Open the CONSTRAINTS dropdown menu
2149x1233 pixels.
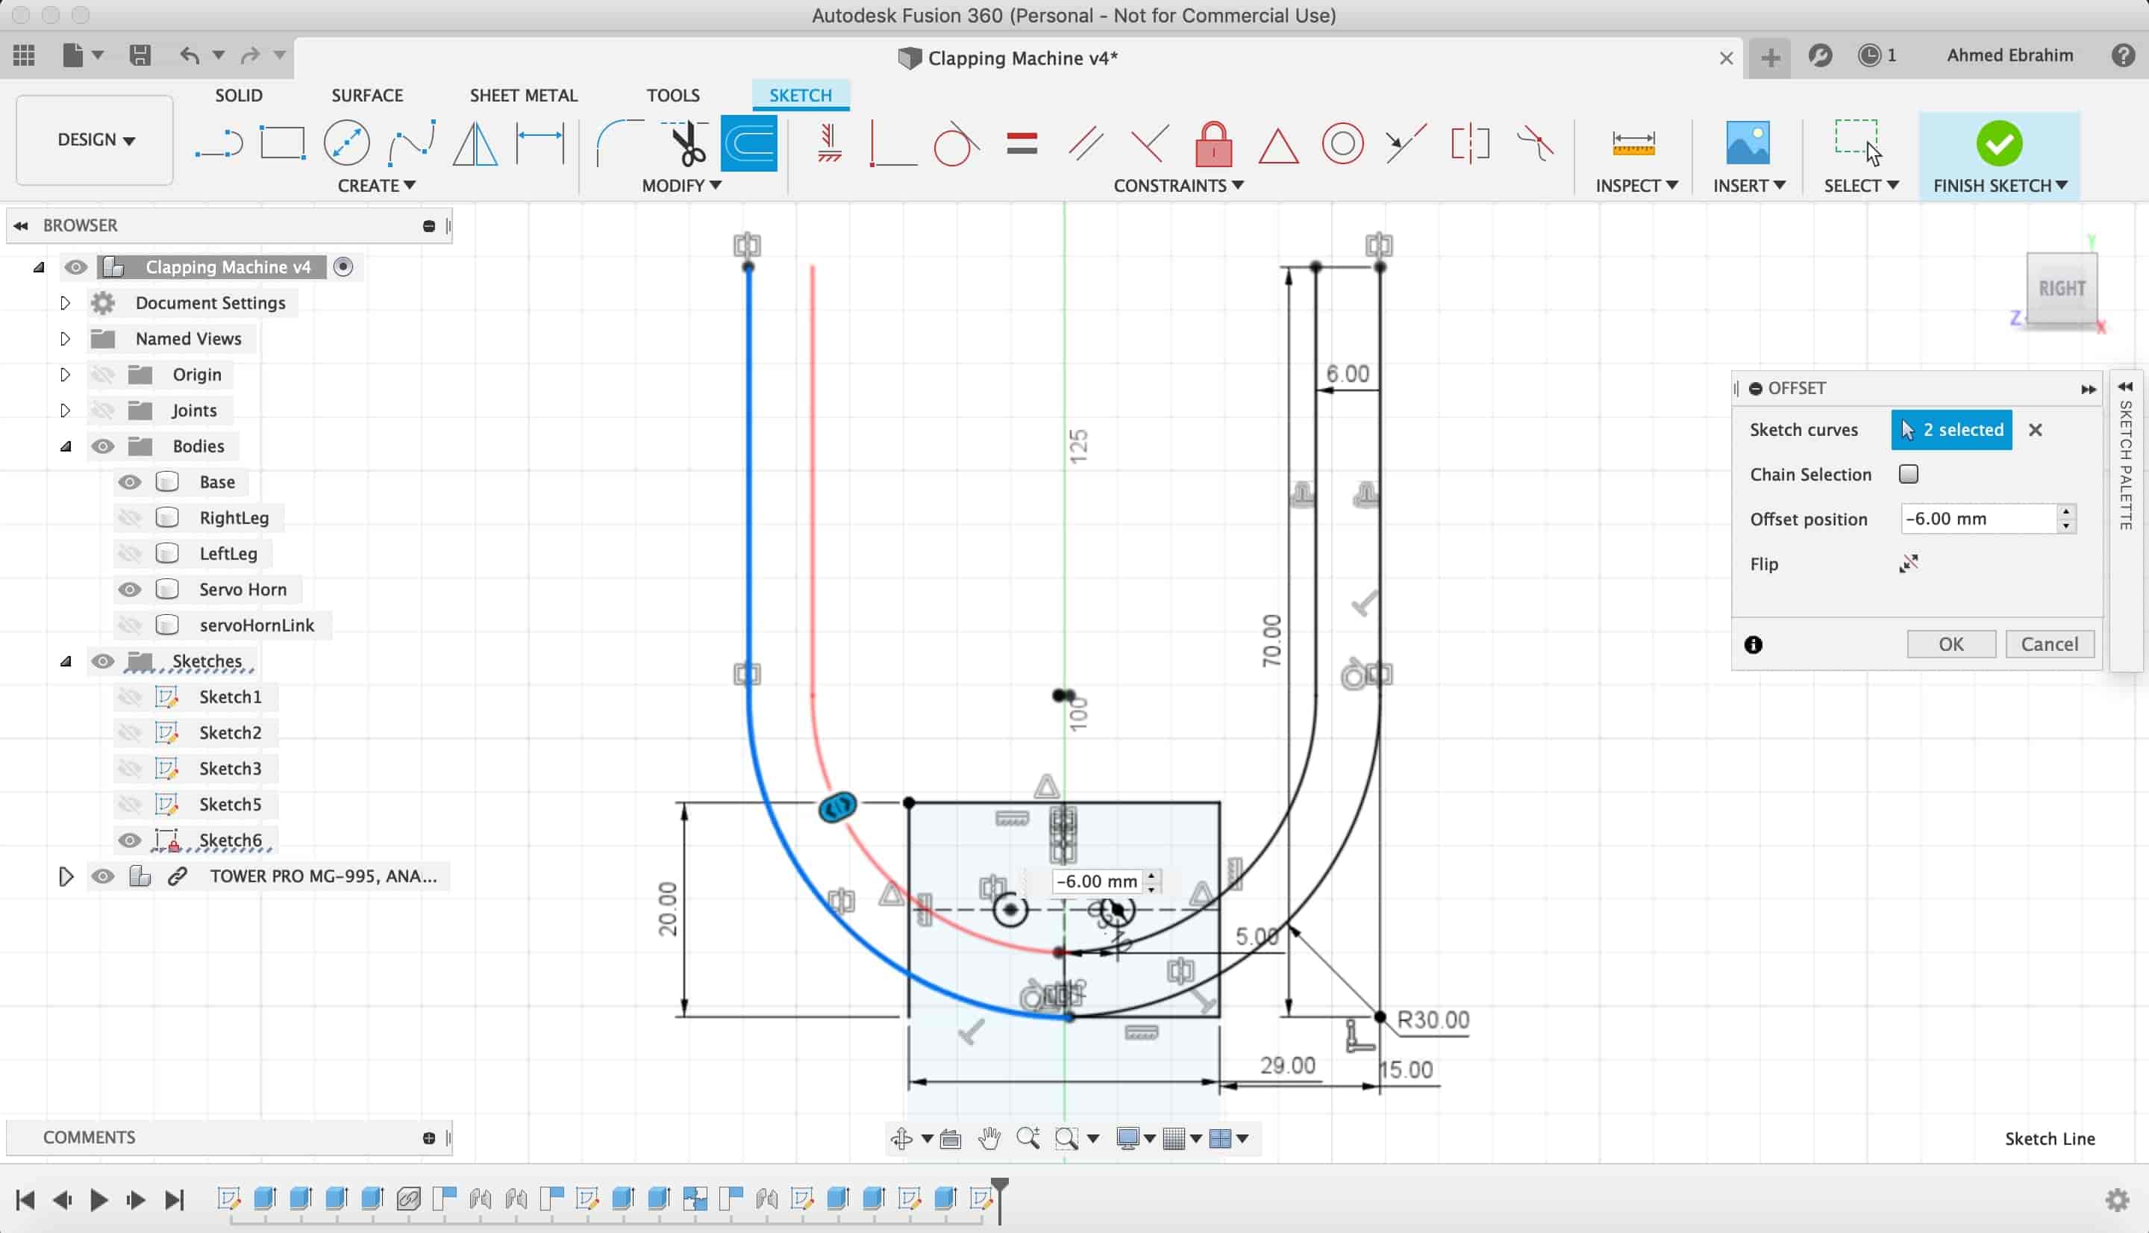point(1178,185)
